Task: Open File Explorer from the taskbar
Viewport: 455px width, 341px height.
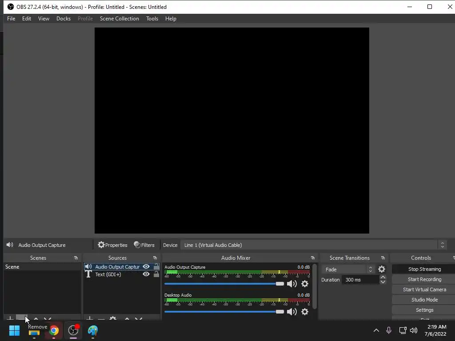Action: click(x=34, y=333)
